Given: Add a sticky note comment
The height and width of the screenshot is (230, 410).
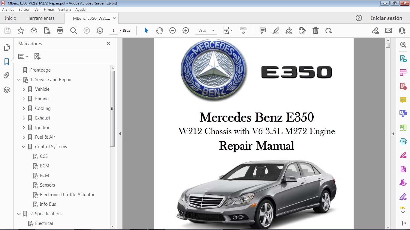Looking at the screenshot, I should tap(262, 30).
